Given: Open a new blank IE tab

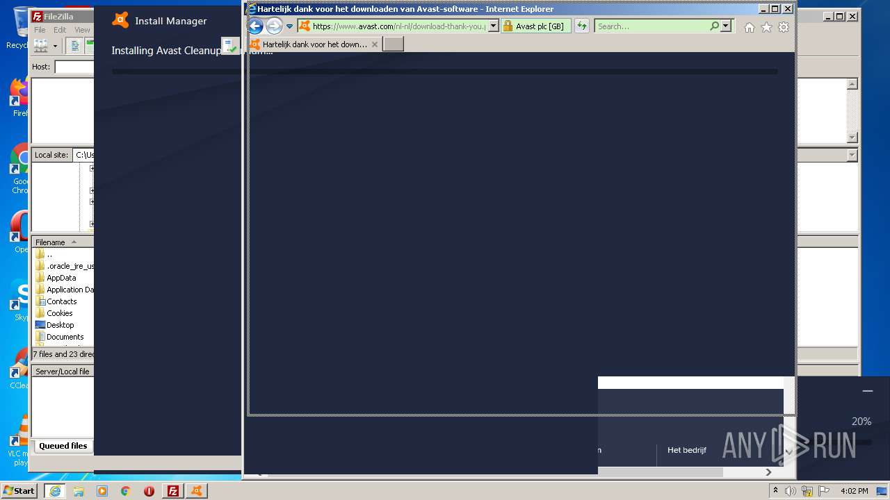Looking at the screenshot, I should pos(394,44).
